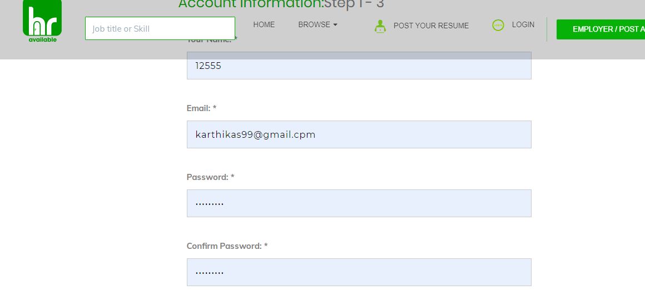Focus the Password input field

coord(359,203)
